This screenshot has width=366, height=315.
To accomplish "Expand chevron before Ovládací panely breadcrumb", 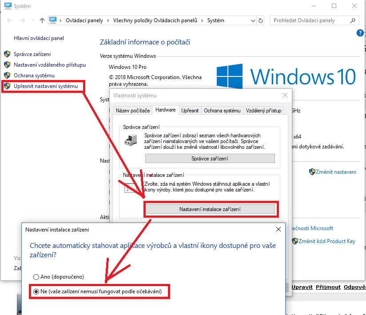I will coord(60,21).
